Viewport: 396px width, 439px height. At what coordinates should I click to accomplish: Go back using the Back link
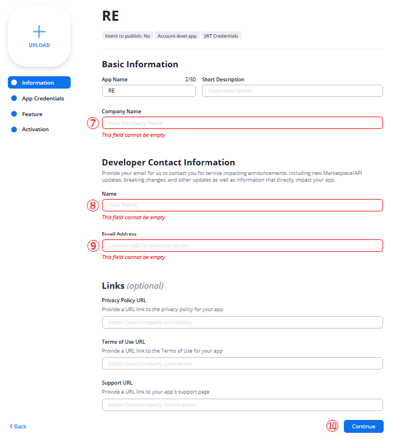tap(18, 427)
